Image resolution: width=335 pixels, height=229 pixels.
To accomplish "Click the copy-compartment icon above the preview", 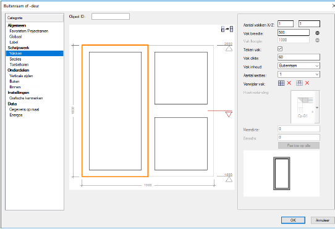I will (x=227, y=29).
